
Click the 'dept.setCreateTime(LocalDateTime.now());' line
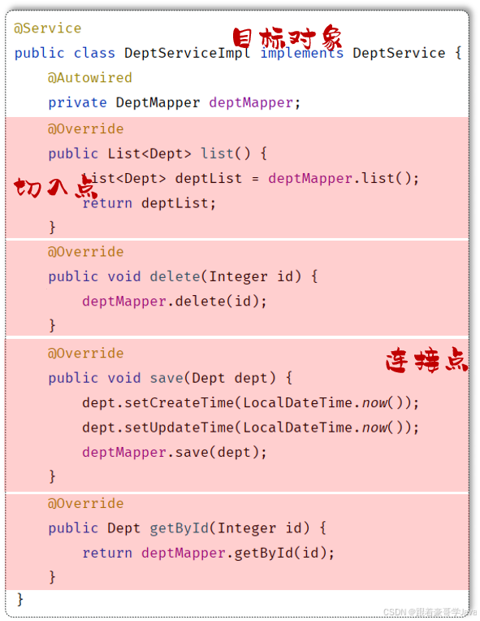(250, 403)
